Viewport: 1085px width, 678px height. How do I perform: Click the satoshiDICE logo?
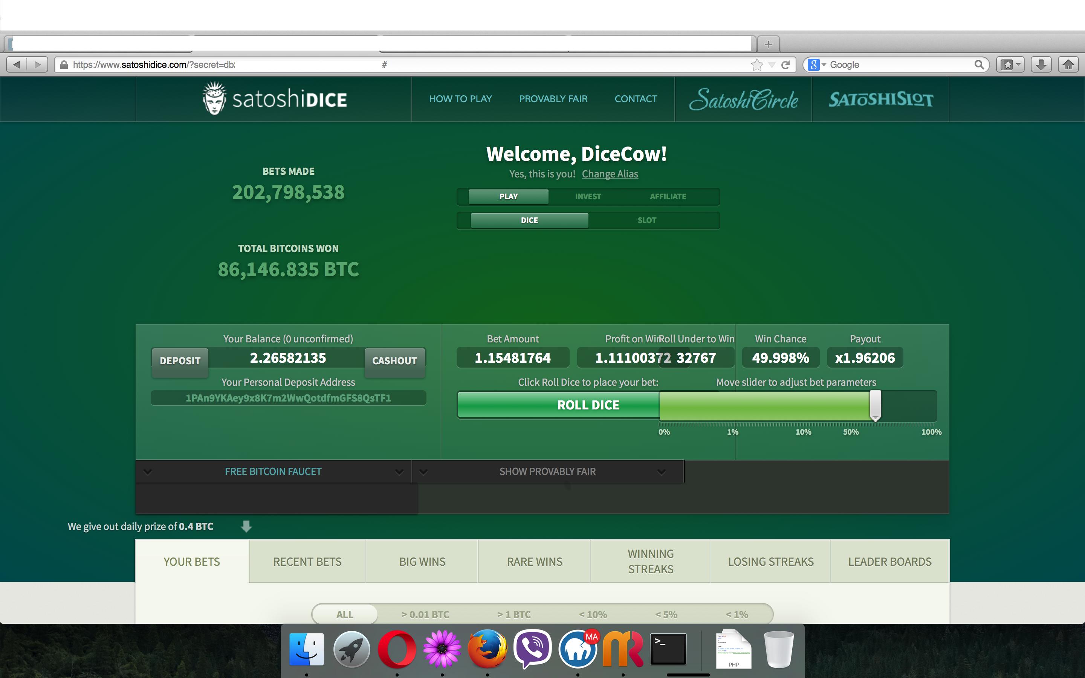click(x=275, y=99)
